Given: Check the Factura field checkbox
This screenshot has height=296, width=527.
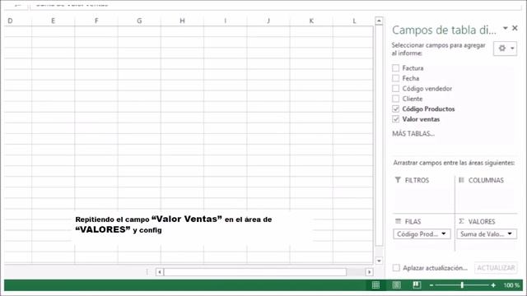Looking at the screenshot, I should [x=395, y=68].
